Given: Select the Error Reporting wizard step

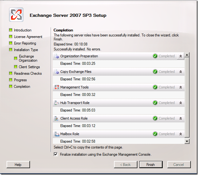Looking at the screenshot, I should (x=25, y=43).
